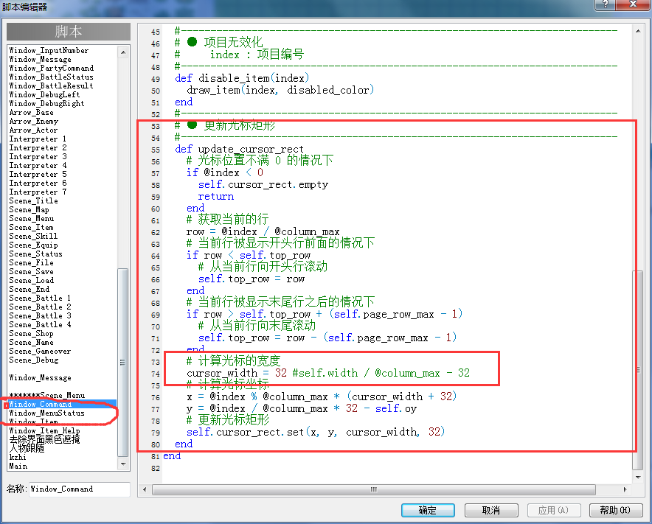Viewport: 652px width, 524px height.
Task: Select 去除界面黑色遮掩 script
Action: click(x=44, y=439)
